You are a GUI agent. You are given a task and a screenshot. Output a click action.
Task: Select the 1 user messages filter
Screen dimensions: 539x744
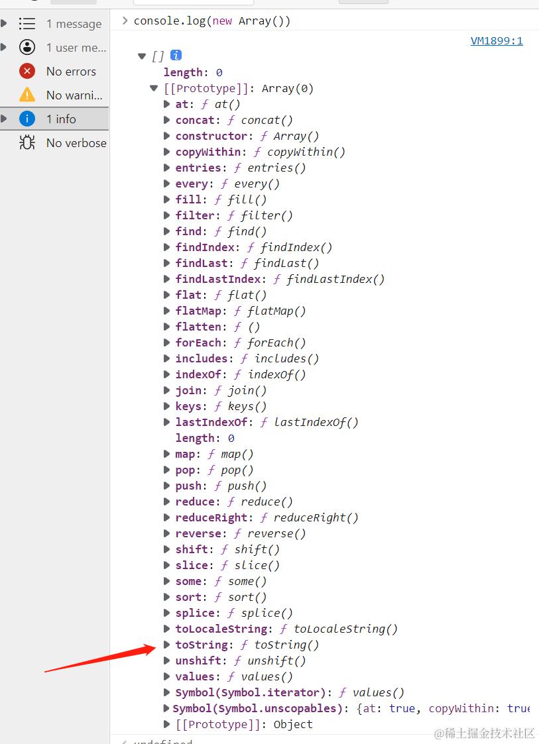[x=75, y=47]
